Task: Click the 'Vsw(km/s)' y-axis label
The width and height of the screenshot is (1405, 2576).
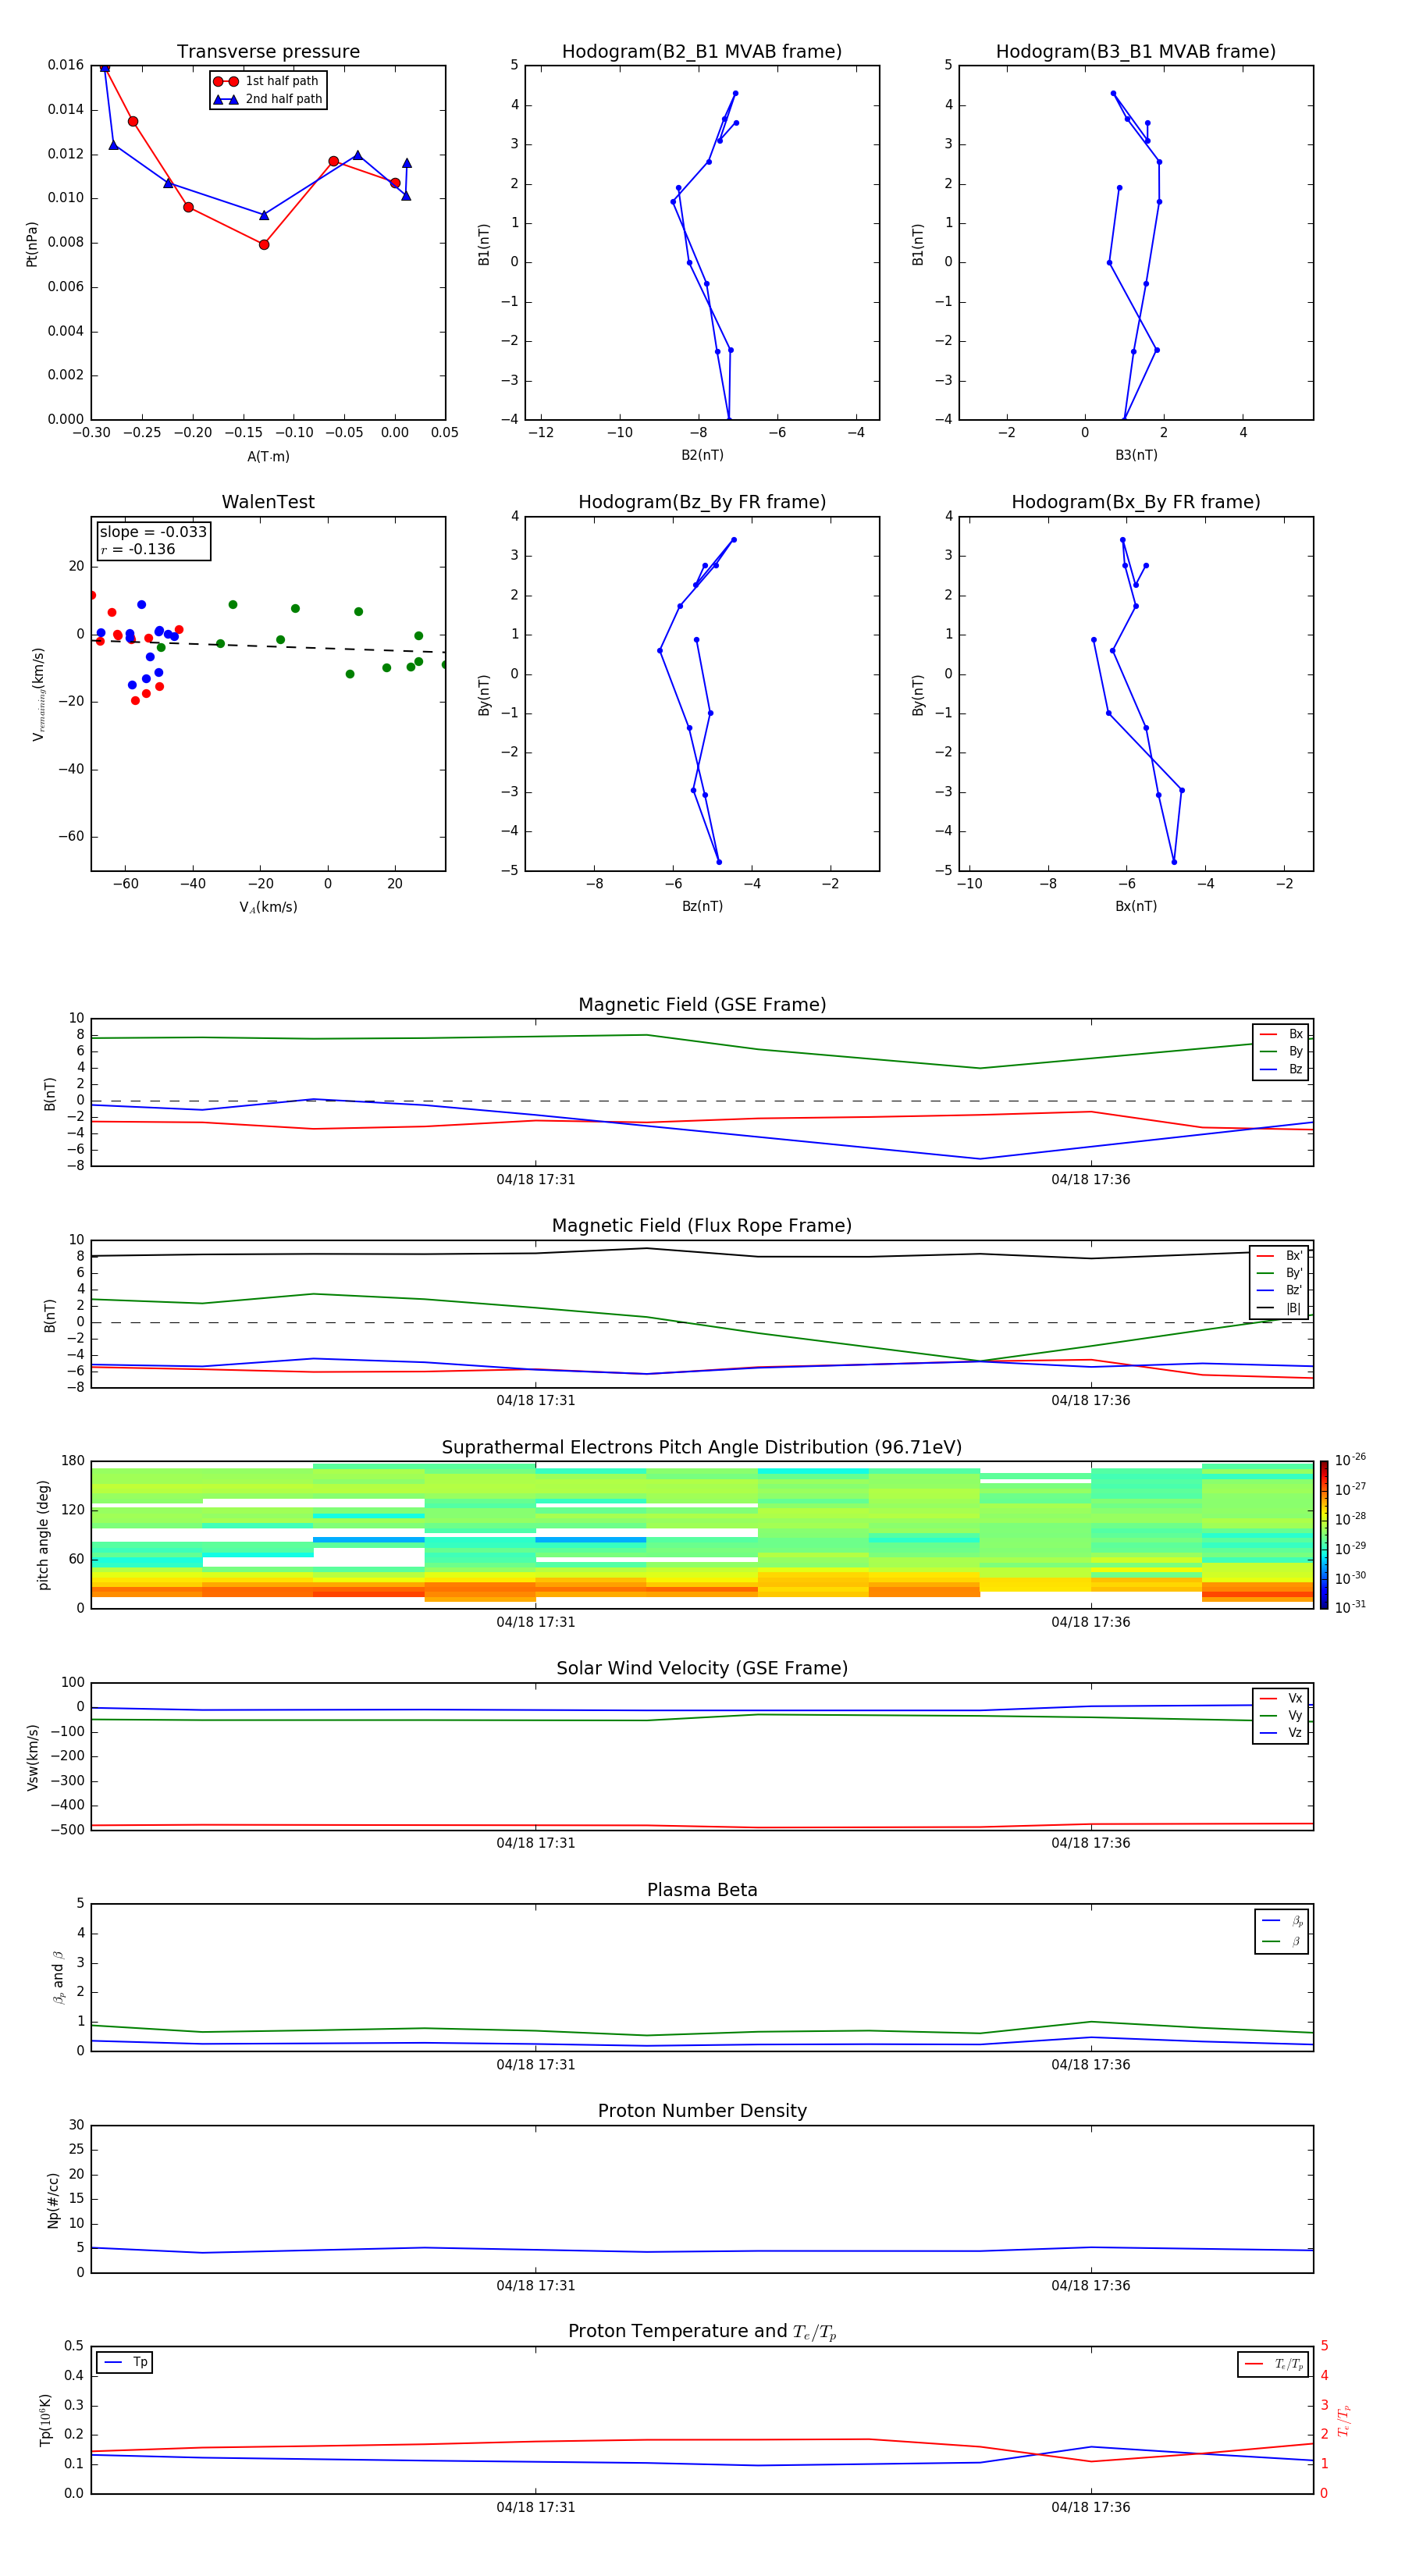Action: (x=31, y=1757)
